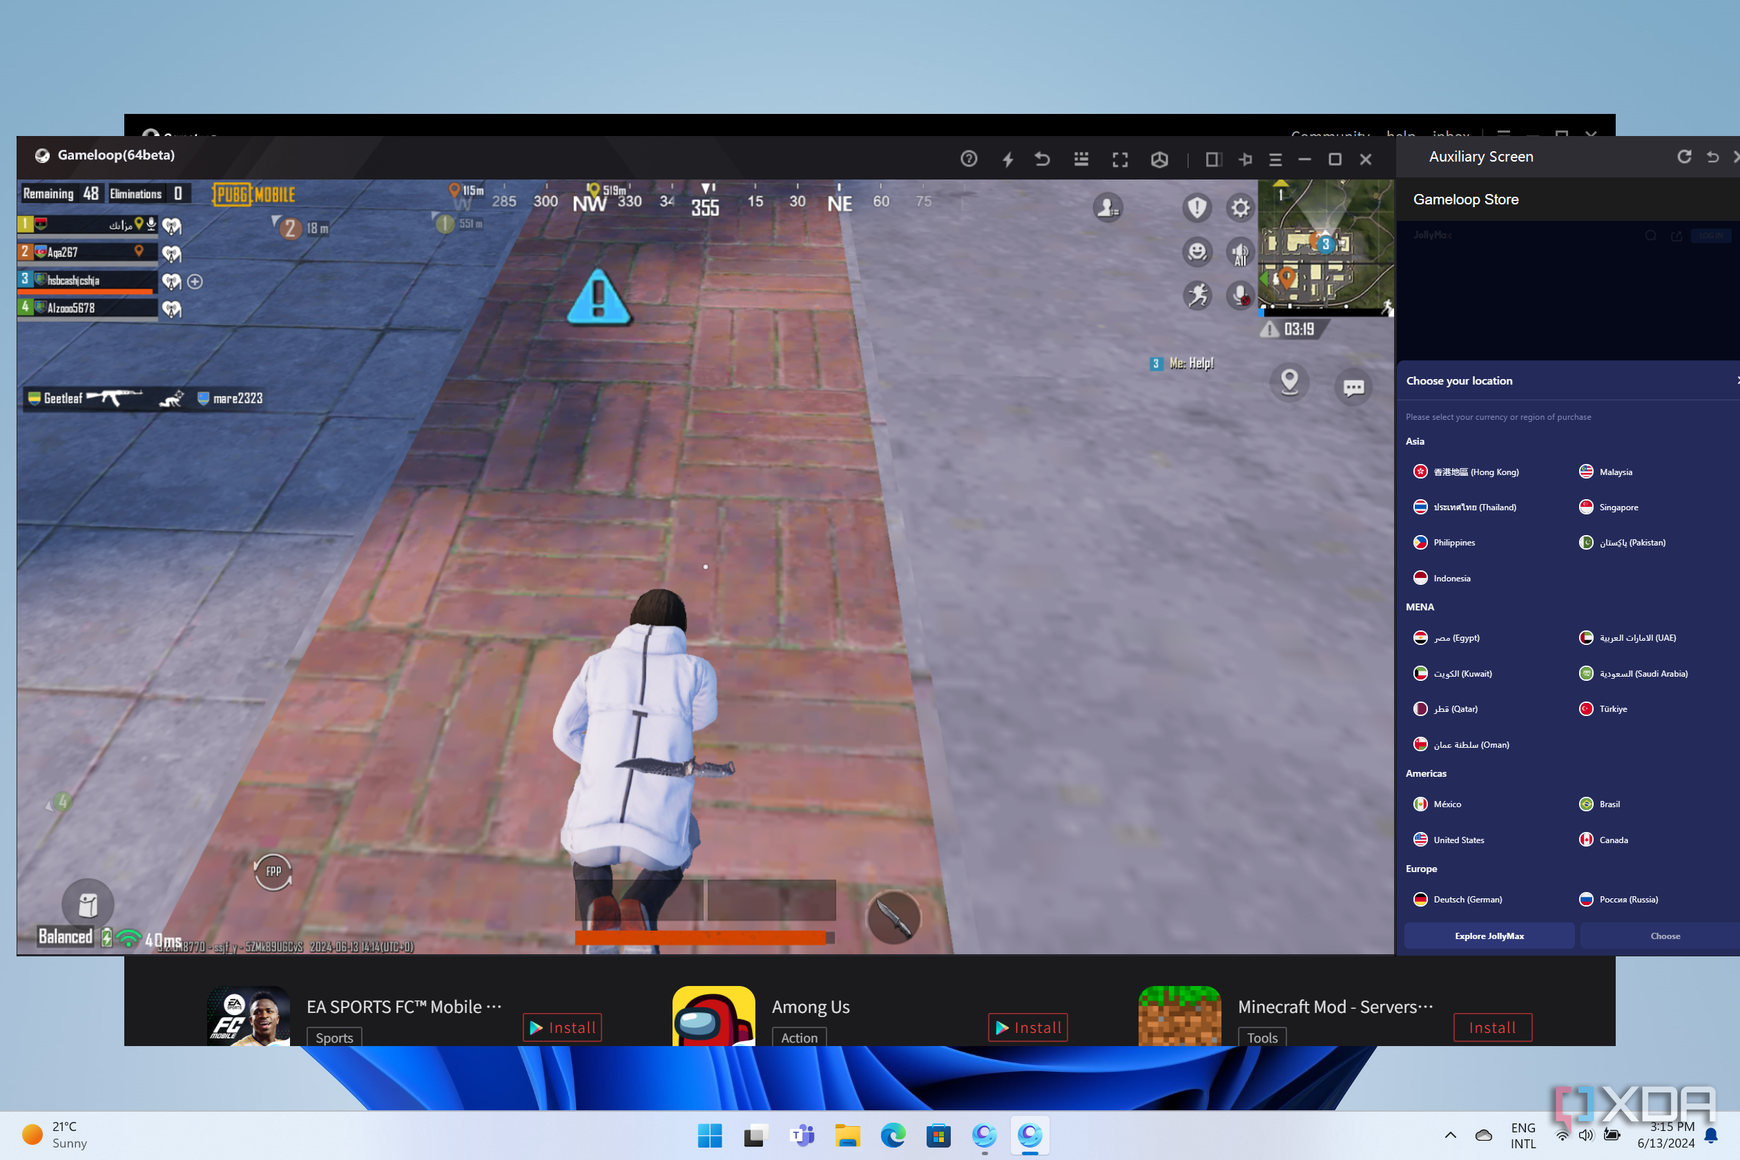Select Thailand region
The image size is (1740, 1160).
tap(1464, 507)
